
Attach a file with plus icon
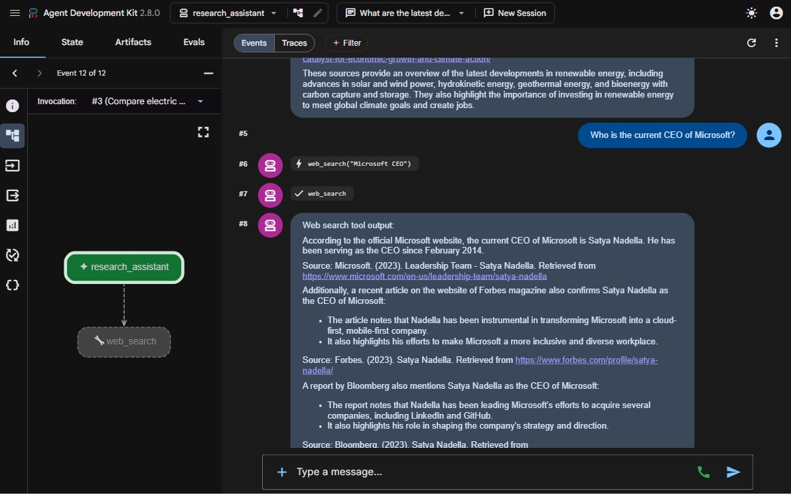pos(282,472)
